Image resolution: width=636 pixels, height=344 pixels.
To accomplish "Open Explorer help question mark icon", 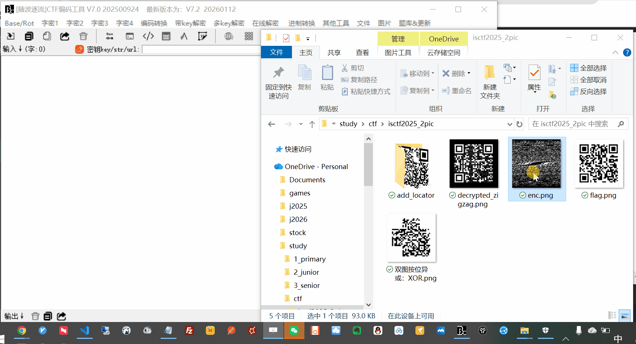I will 627,52.
